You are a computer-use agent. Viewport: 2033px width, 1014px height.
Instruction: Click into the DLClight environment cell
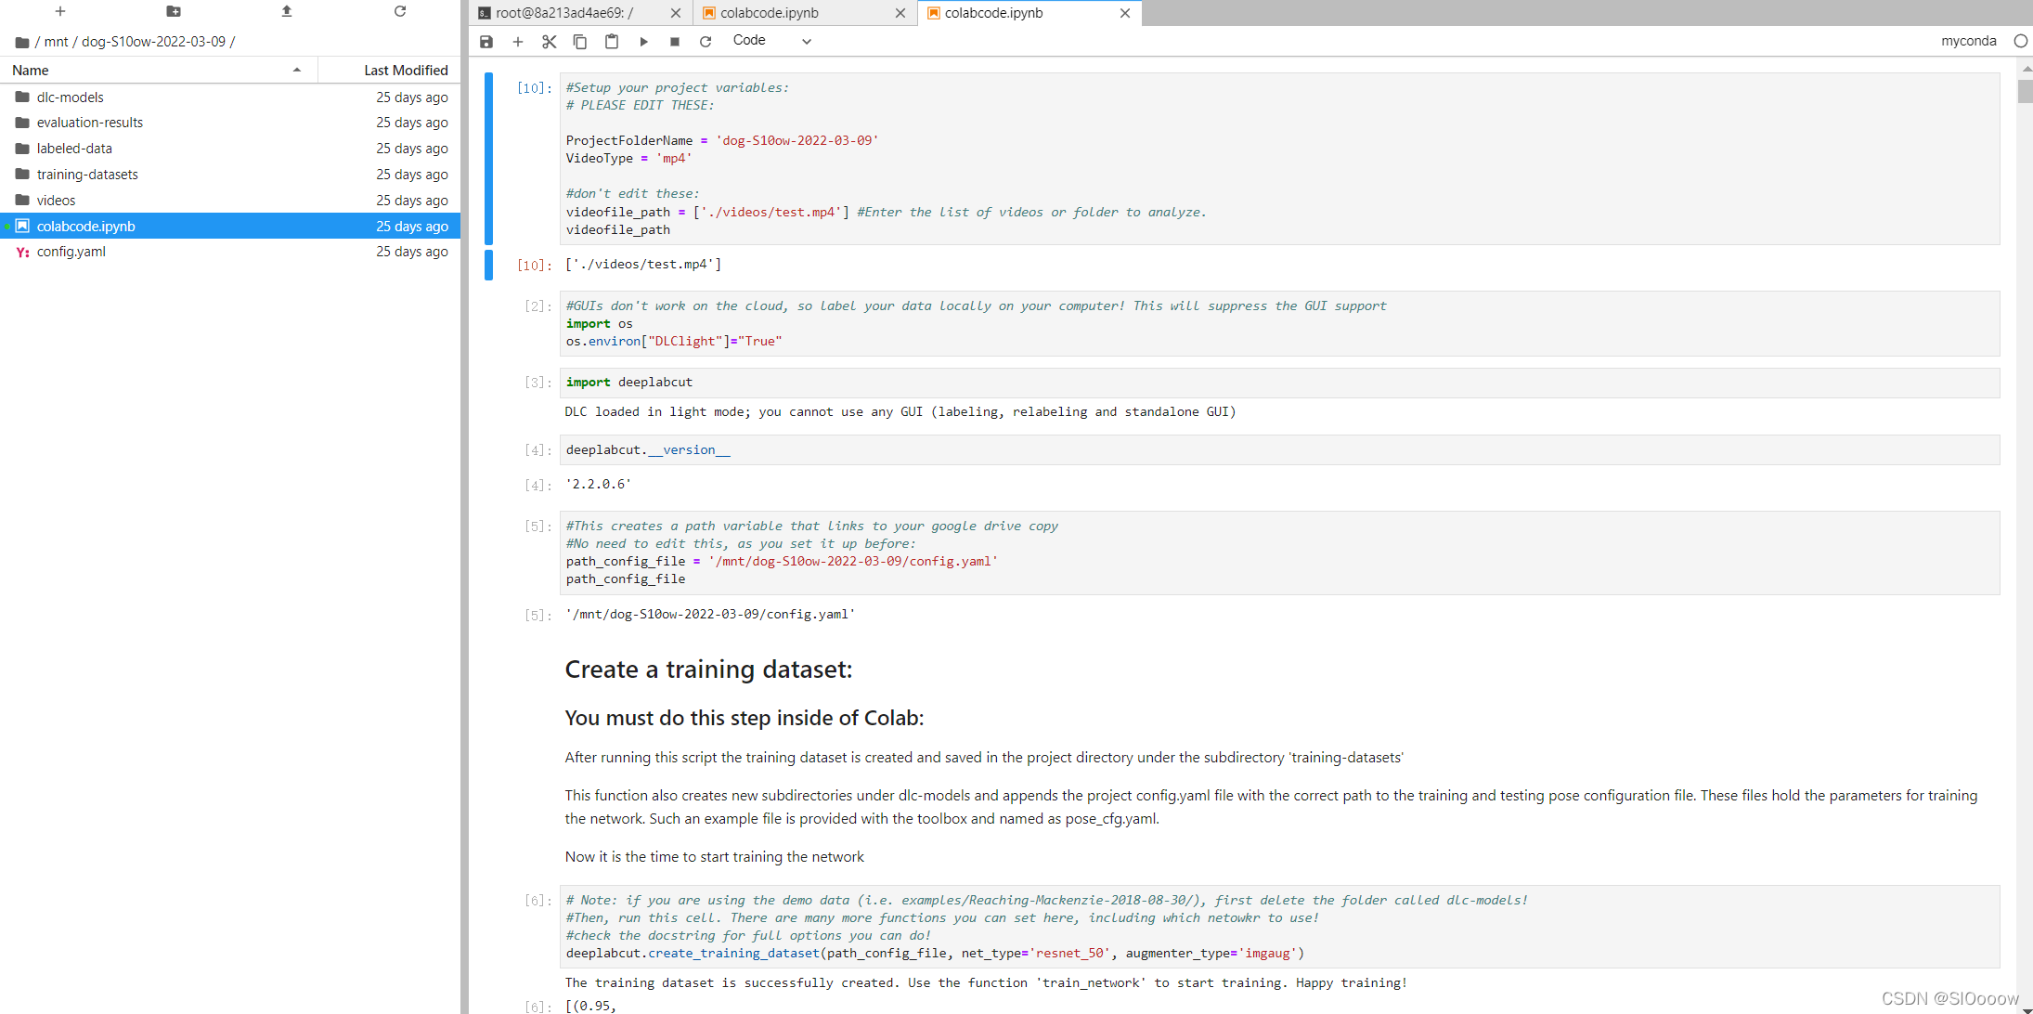point(1279,323)
